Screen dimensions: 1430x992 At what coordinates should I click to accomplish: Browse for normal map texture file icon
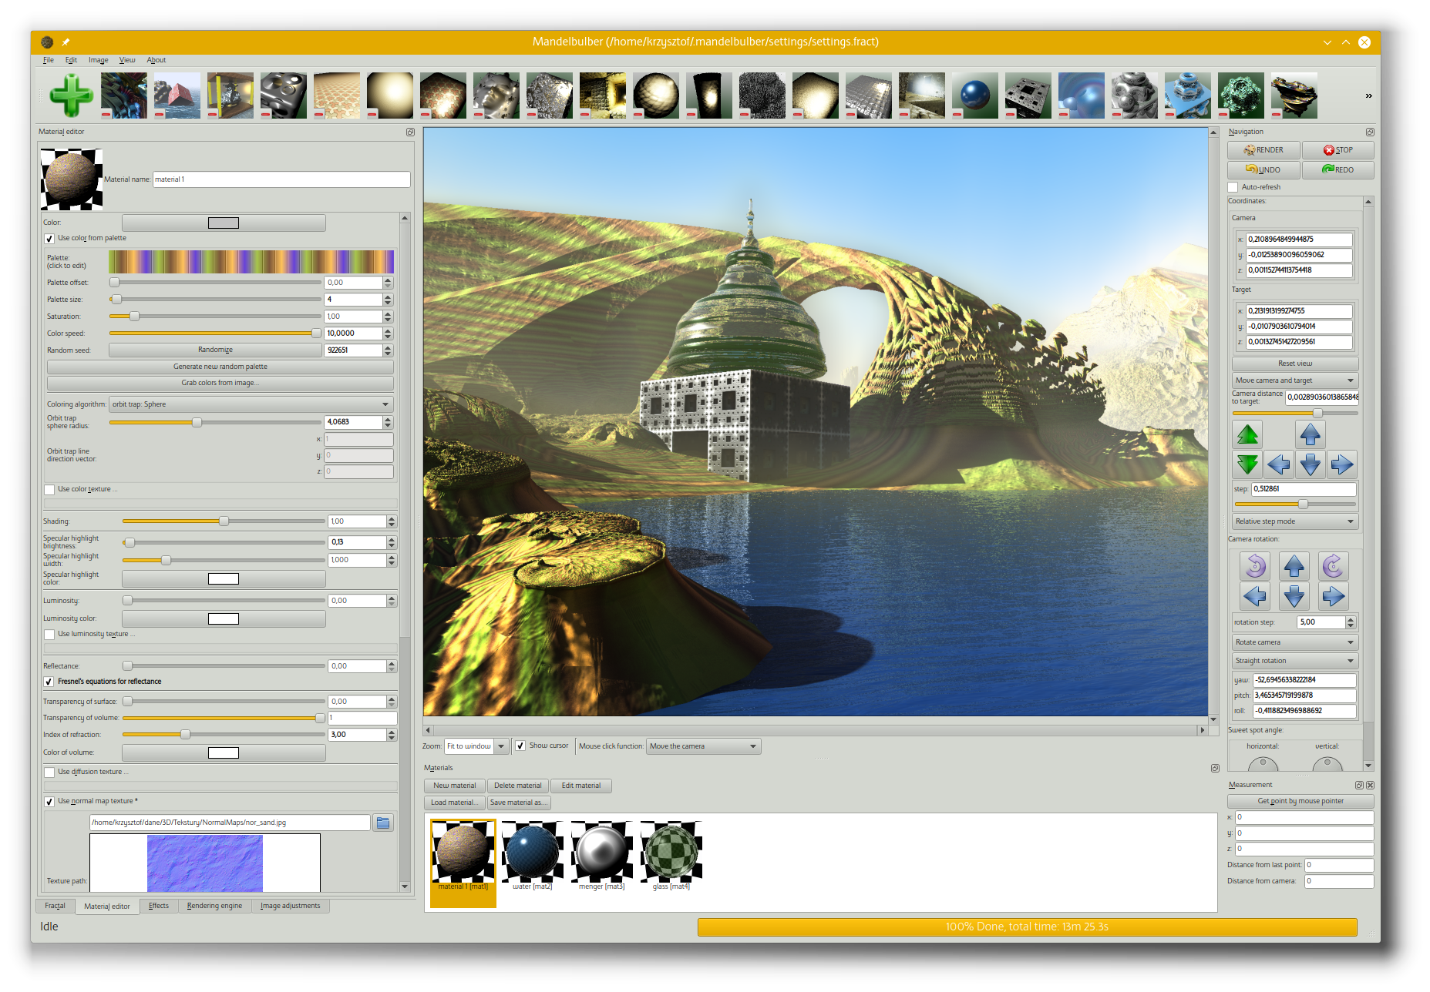382,823
